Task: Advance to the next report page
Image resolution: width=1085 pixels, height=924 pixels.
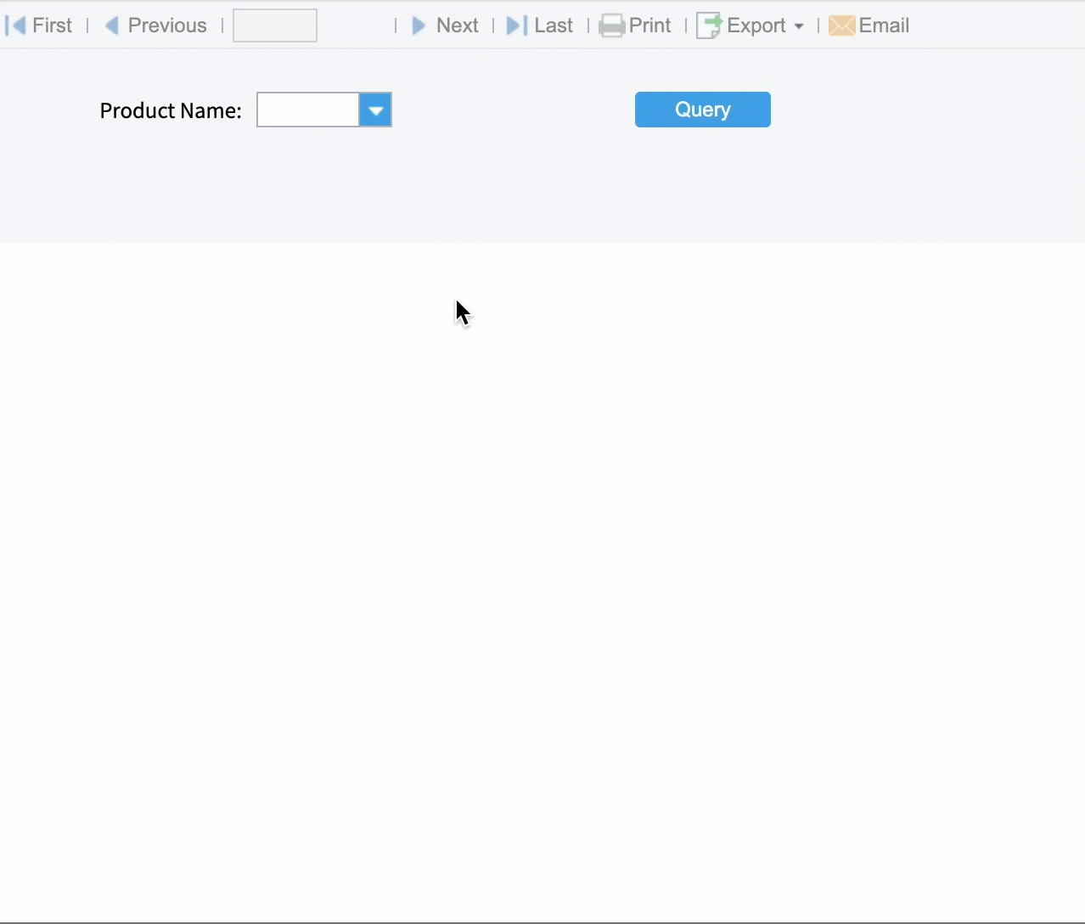Action: pyautogui.click(x=418, y=25)
